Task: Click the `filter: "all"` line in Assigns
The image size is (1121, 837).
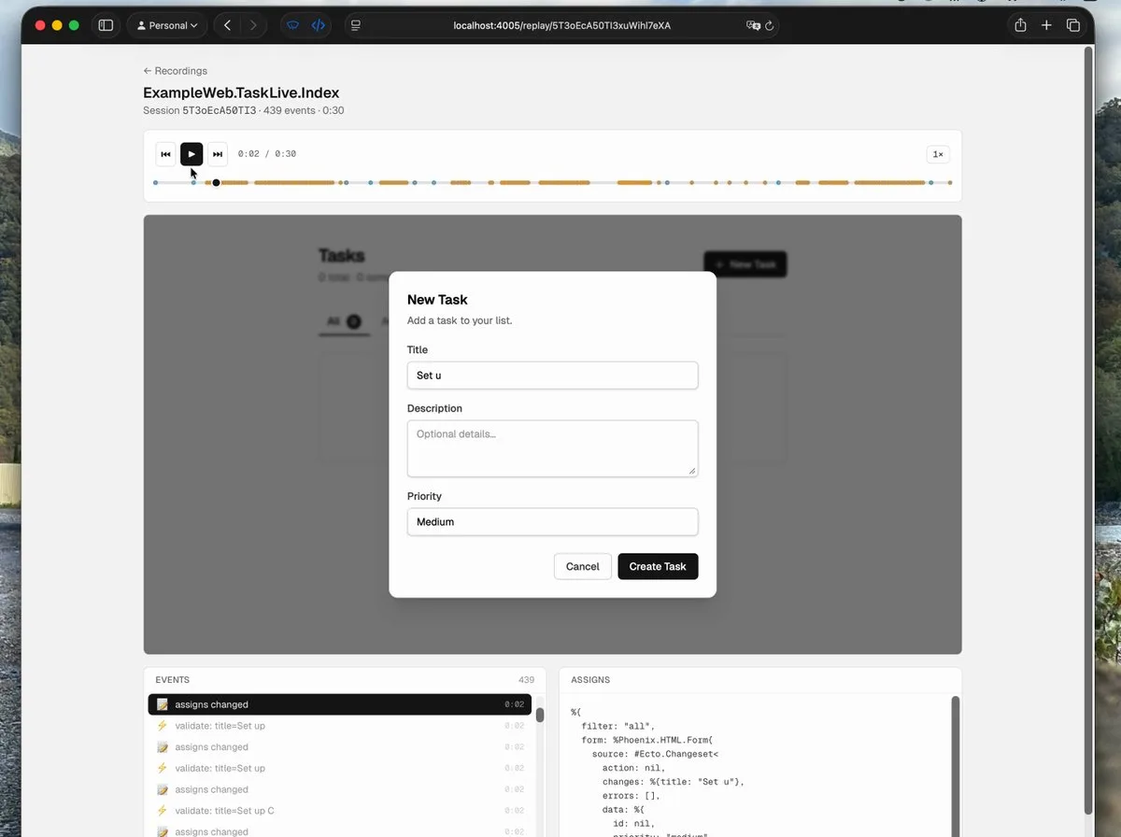Action: point(618,726)
